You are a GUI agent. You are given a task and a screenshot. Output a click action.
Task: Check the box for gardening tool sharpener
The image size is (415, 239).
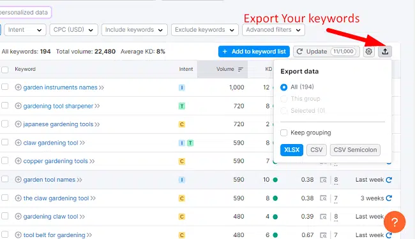4,105
